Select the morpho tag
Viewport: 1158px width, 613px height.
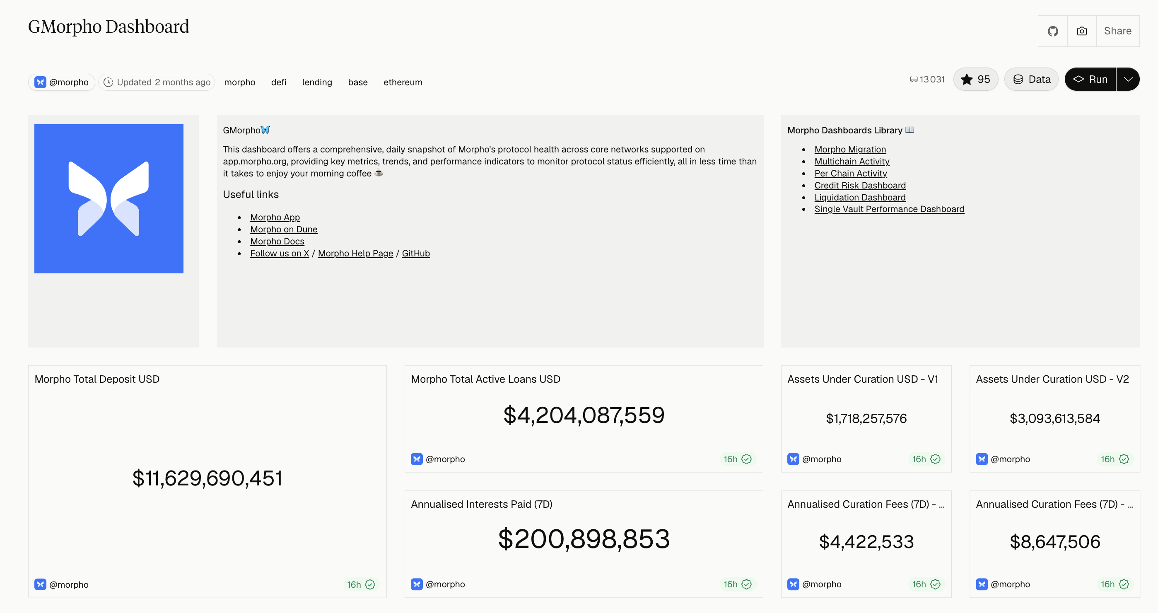[x=240, y=82]
